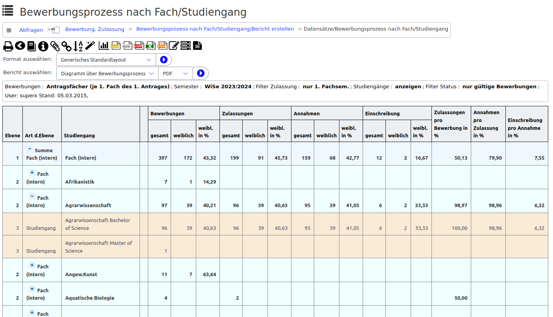Collapse the Summe Fach (intern) row
Image resolution: width=553 pixels, height=317 pixels.
point(29,149)
